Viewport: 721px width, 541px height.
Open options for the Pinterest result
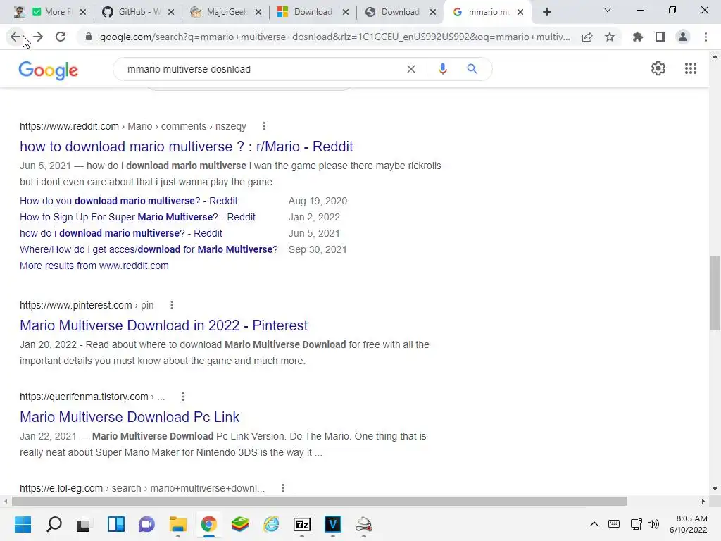click(x=172, y=305)
